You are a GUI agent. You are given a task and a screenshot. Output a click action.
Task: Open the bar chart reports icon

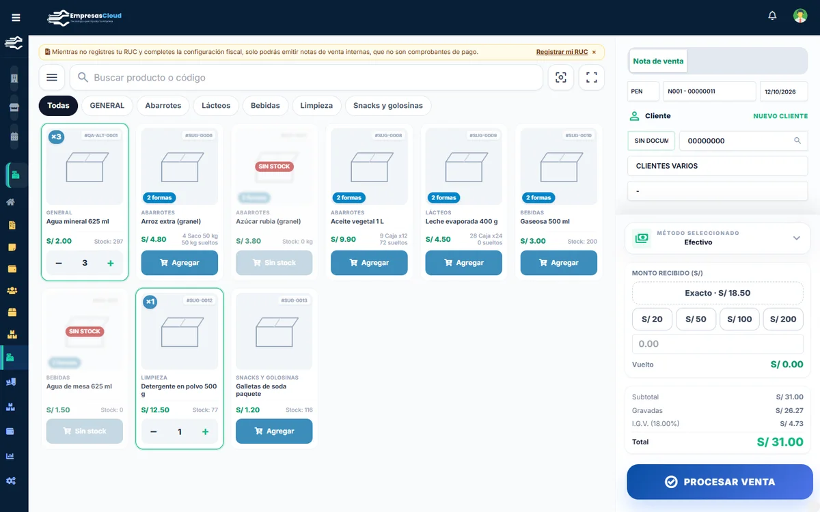pos(12,456)
